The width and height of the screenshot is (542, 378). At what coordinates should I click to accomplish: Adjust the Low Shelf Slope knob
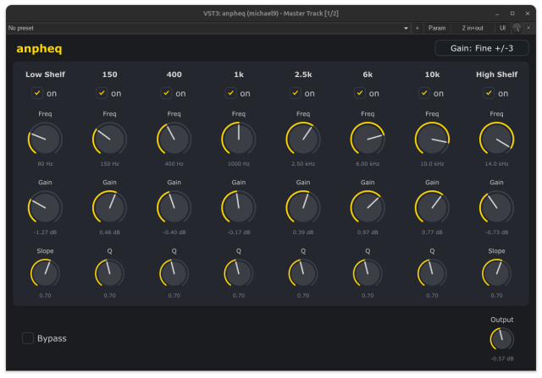[45, 273]
